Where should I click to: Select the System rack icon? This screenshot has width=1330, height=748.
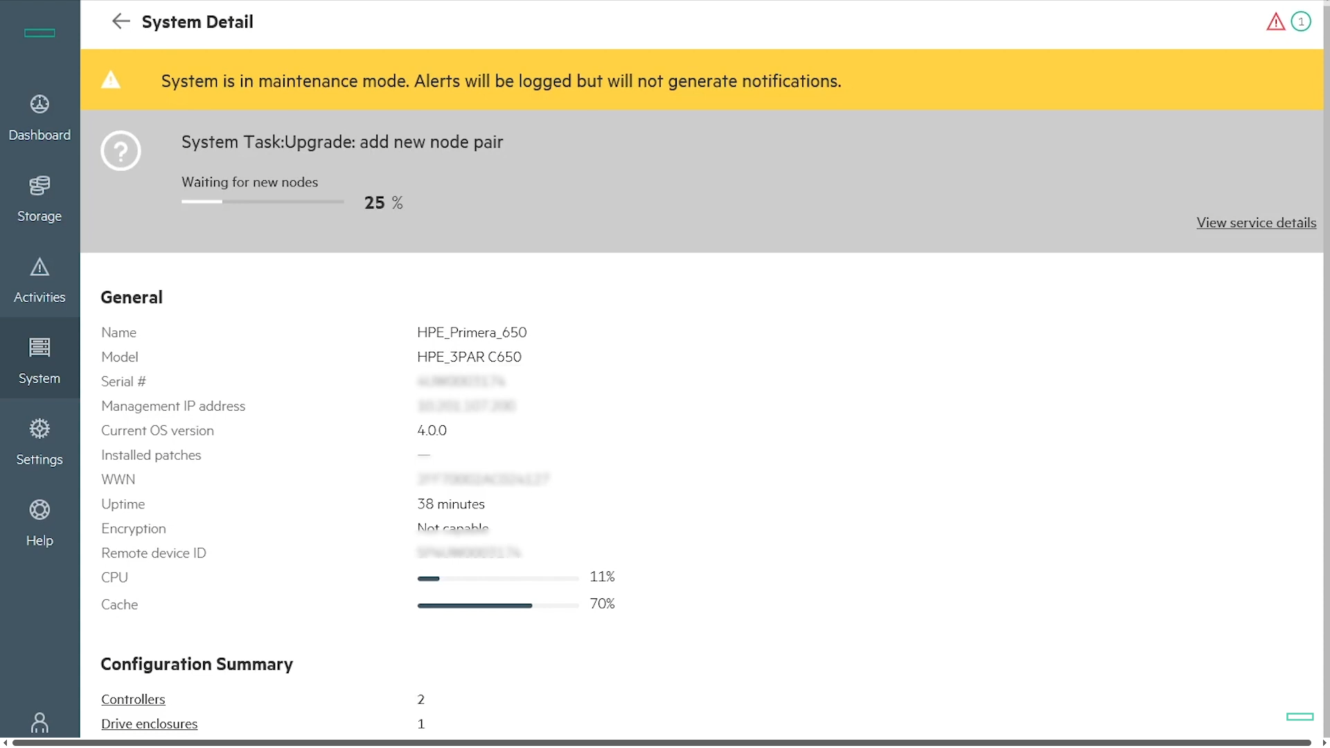pos(39,348)
